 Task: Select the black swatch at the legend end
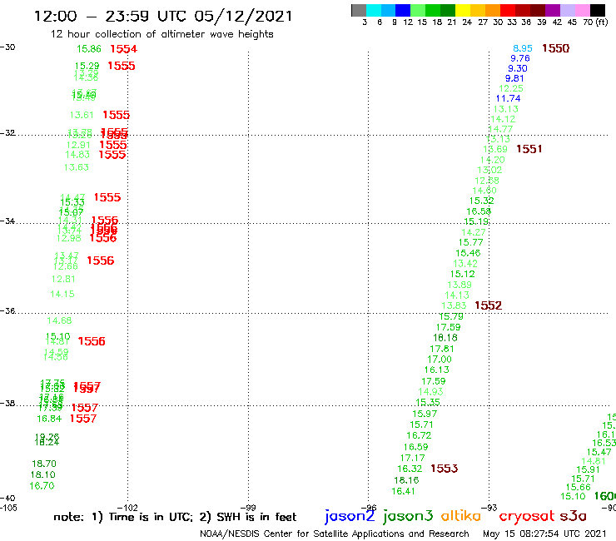[597, 10]
